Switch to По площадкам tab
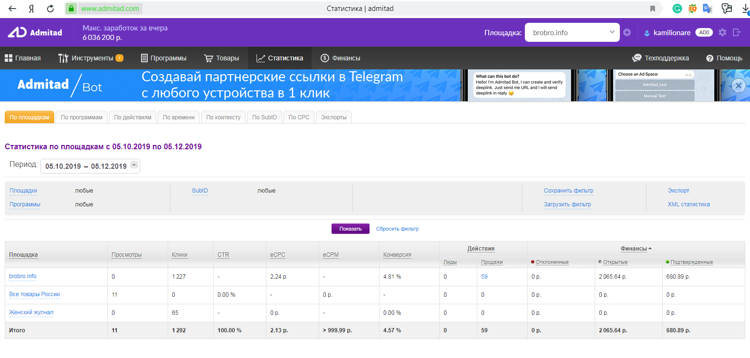 point(29,117)
